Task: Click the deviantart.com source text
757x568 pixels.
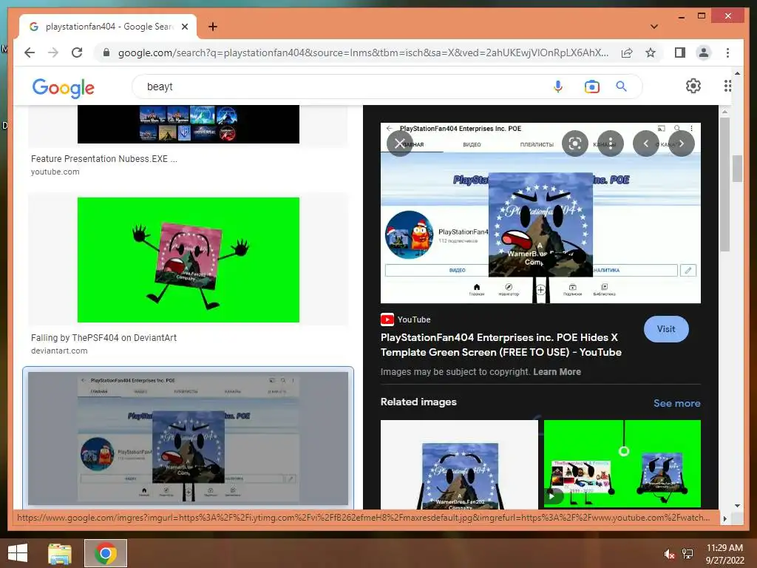Action: [x=59, y=351]
